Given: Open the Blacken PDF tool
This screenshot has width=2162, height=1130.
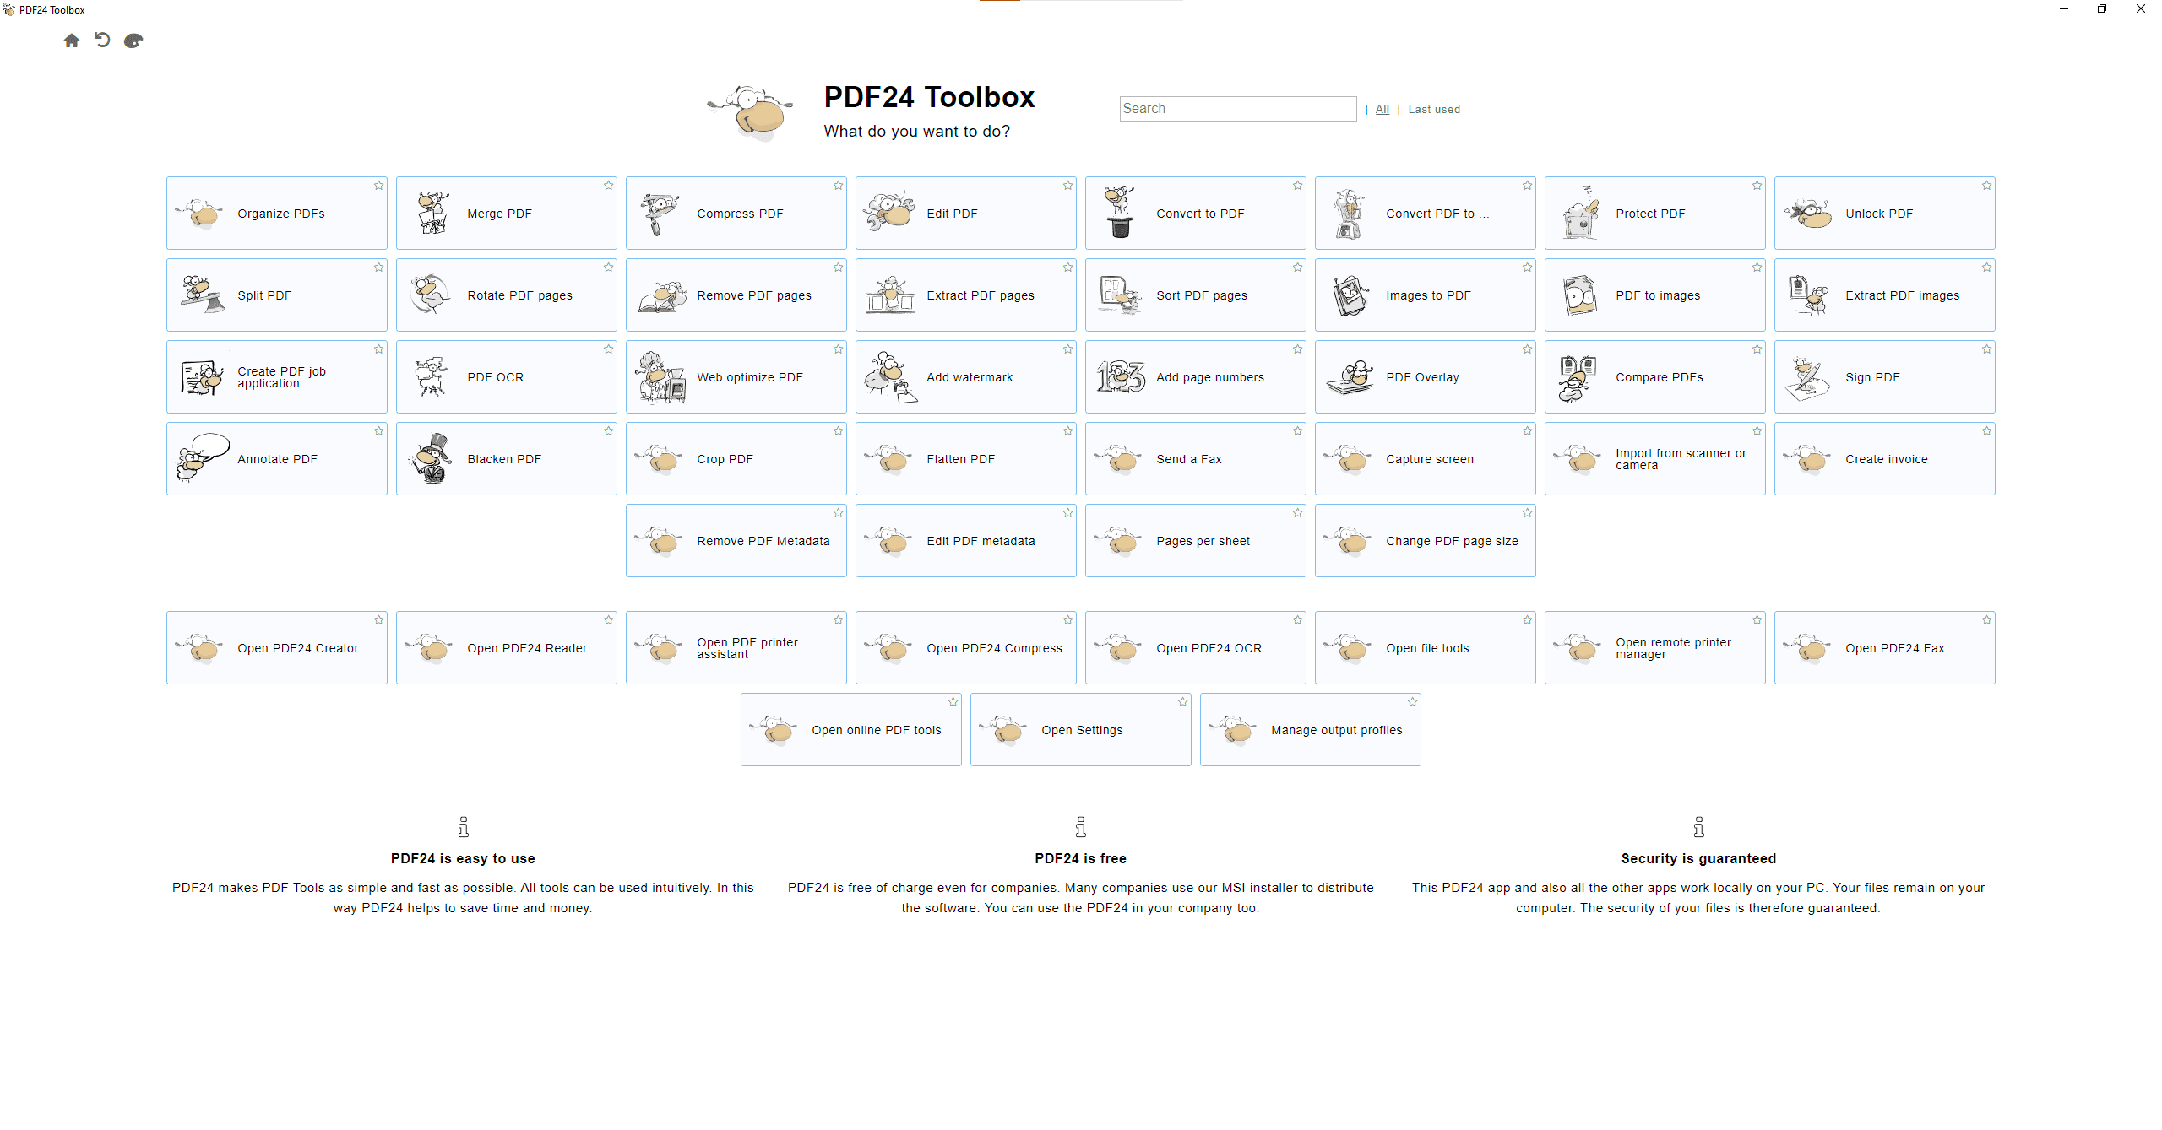Looking at the screenshot, I should [x=506, y=458].
